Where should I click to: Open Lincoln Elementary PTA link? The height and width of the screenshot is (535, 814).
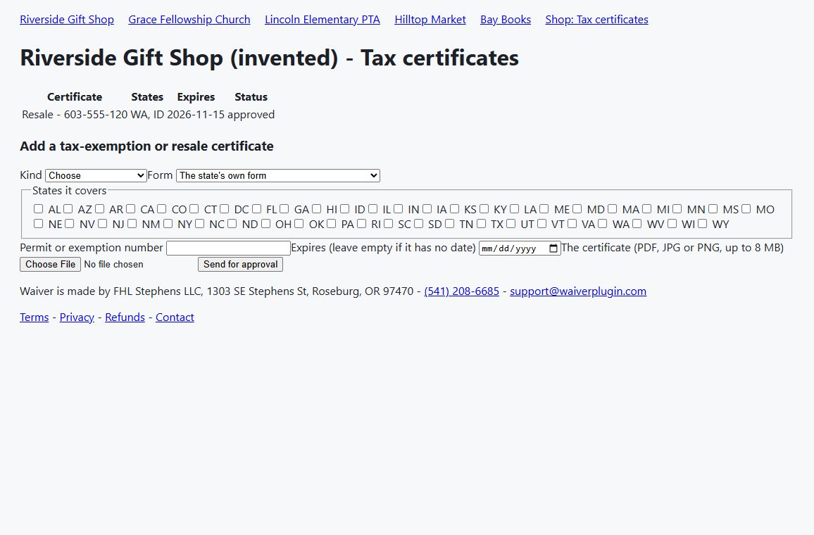(x=323, y=20)
